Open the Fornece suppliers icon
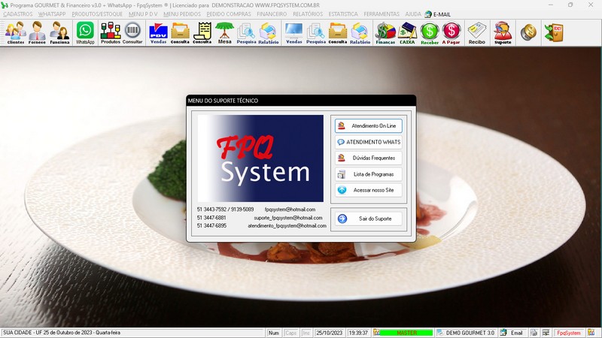The image size is (602, 338). (37, 33)
